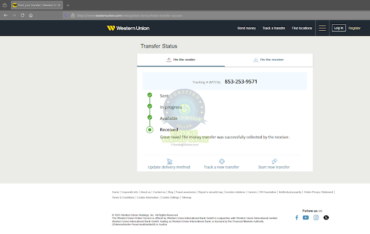Click the 'Follow us on' text
The image size is (370, 234).
(312, 211)
